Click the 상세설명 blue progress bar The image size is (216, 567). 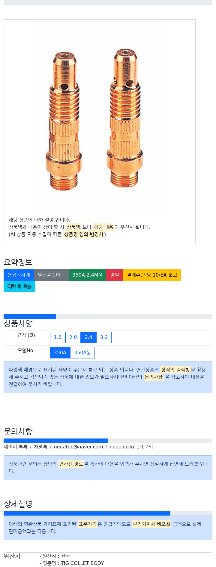click(x=87, y=513)
